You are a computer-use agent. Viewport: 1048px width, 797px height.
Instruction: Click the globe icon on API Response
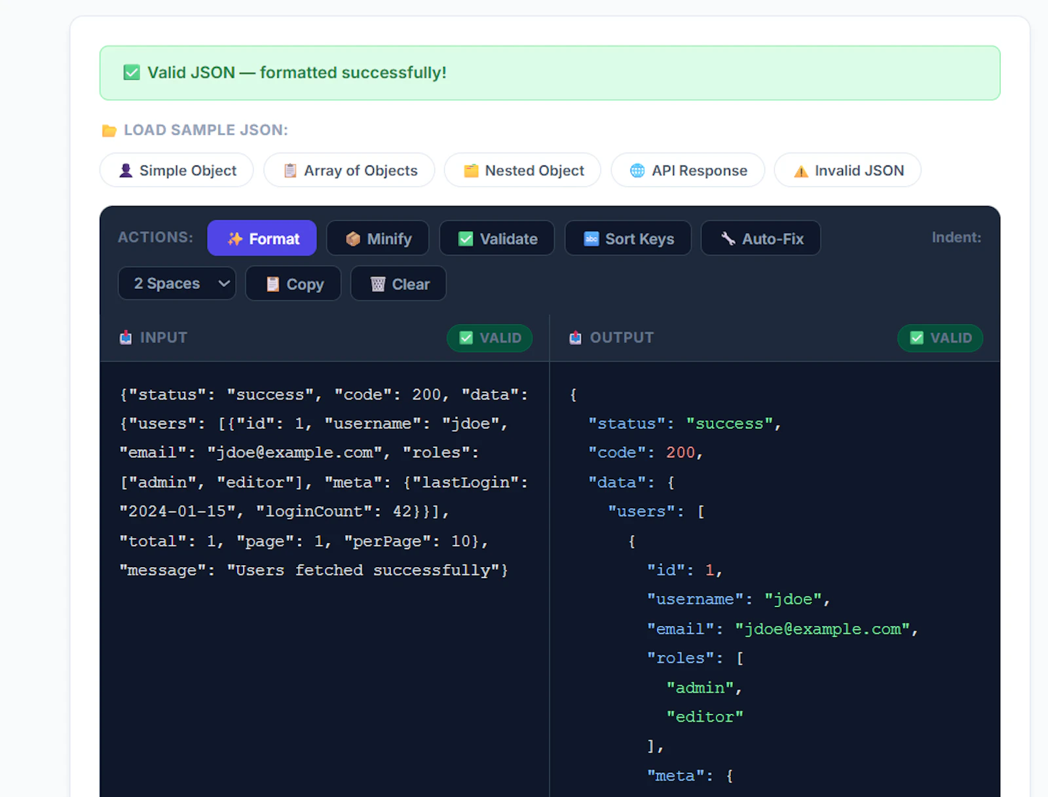(x=637, y=171)
